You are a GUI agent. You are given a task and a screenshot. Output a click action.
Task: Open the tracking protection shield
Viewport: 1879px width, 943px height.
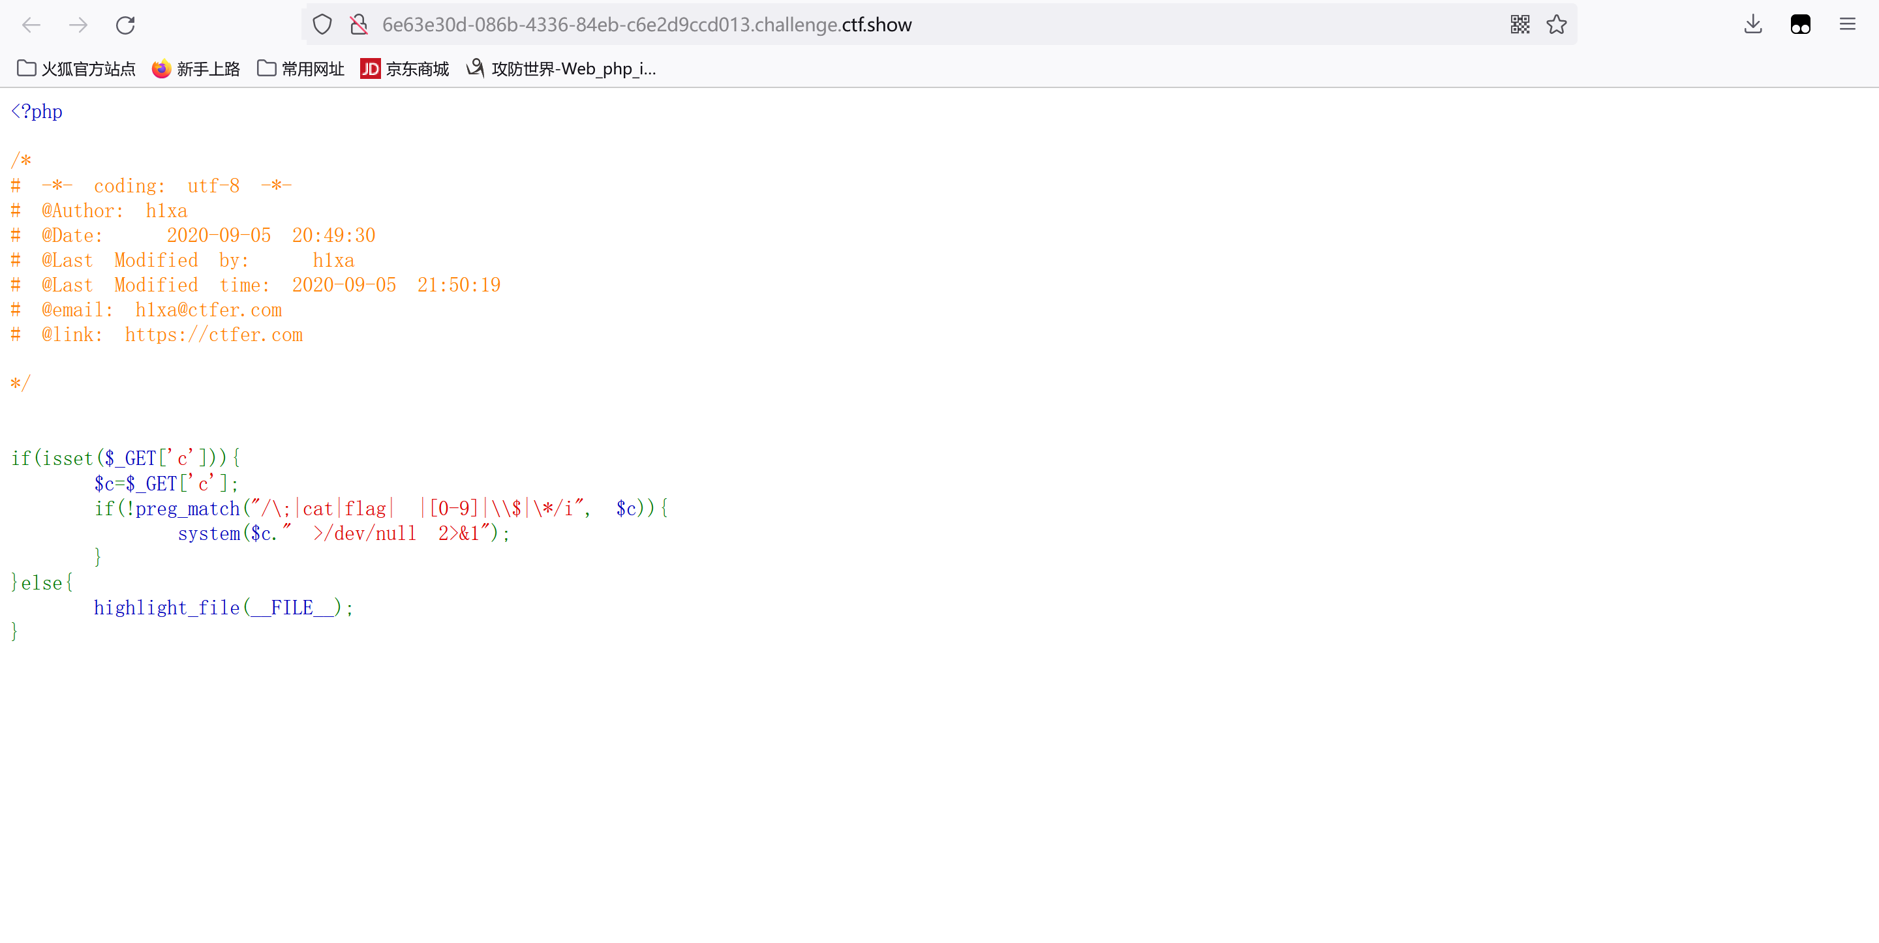(322, 25)
